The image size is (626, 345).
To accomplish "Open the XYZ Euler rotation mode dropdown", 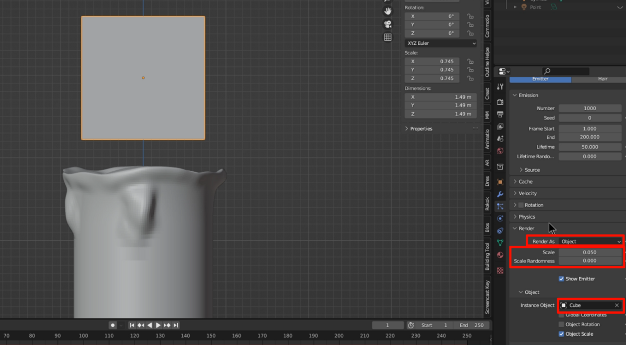I will click(441, 43).
